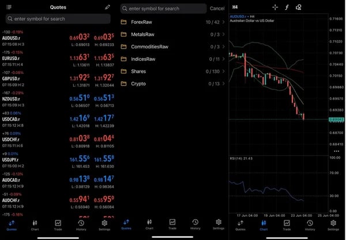The height and width of the screenshot is (240, 346).
Task: Click the Quotes screen symbol search field
Action: click(x=58, y=19)
